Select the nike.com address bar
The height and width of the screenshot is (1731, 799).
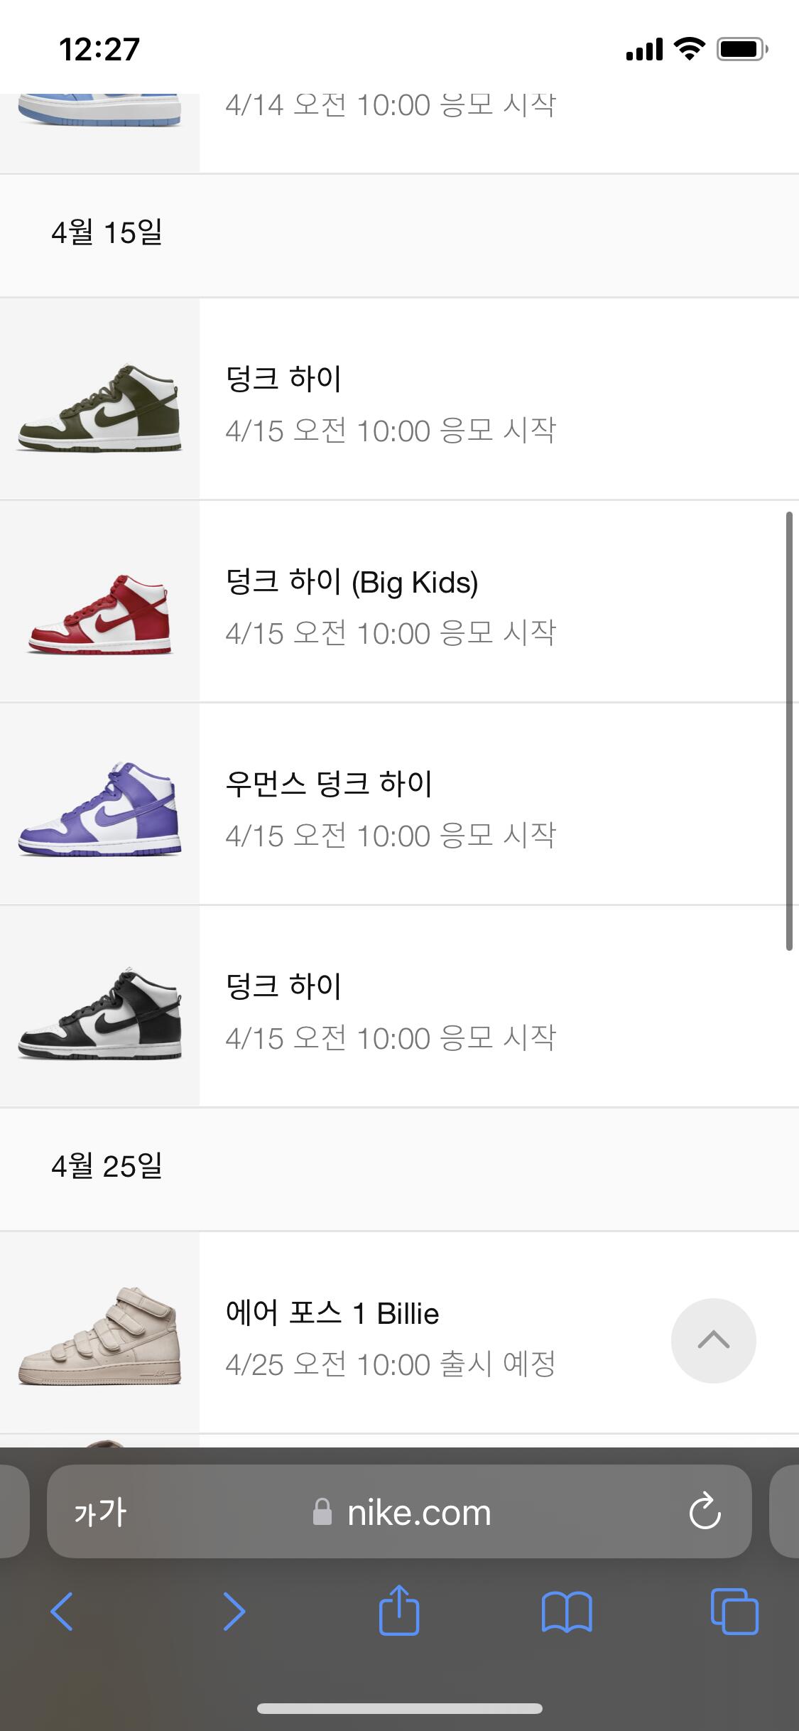pos(399,1511)
